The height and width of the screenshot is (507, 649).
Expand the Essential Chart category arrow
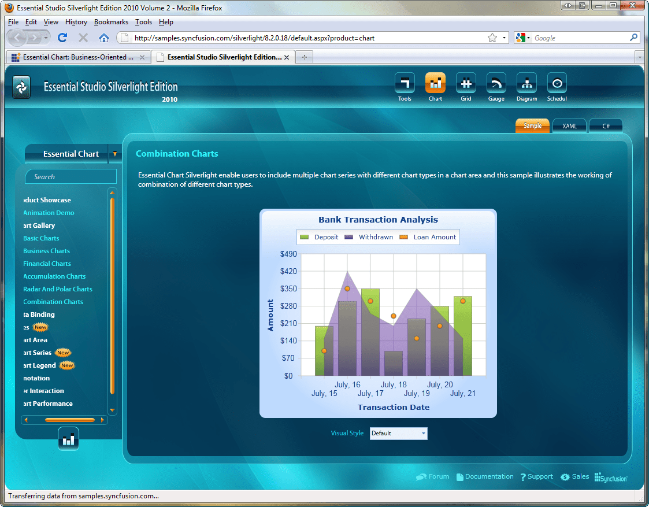pyautogui.click(x=116, y=154)
